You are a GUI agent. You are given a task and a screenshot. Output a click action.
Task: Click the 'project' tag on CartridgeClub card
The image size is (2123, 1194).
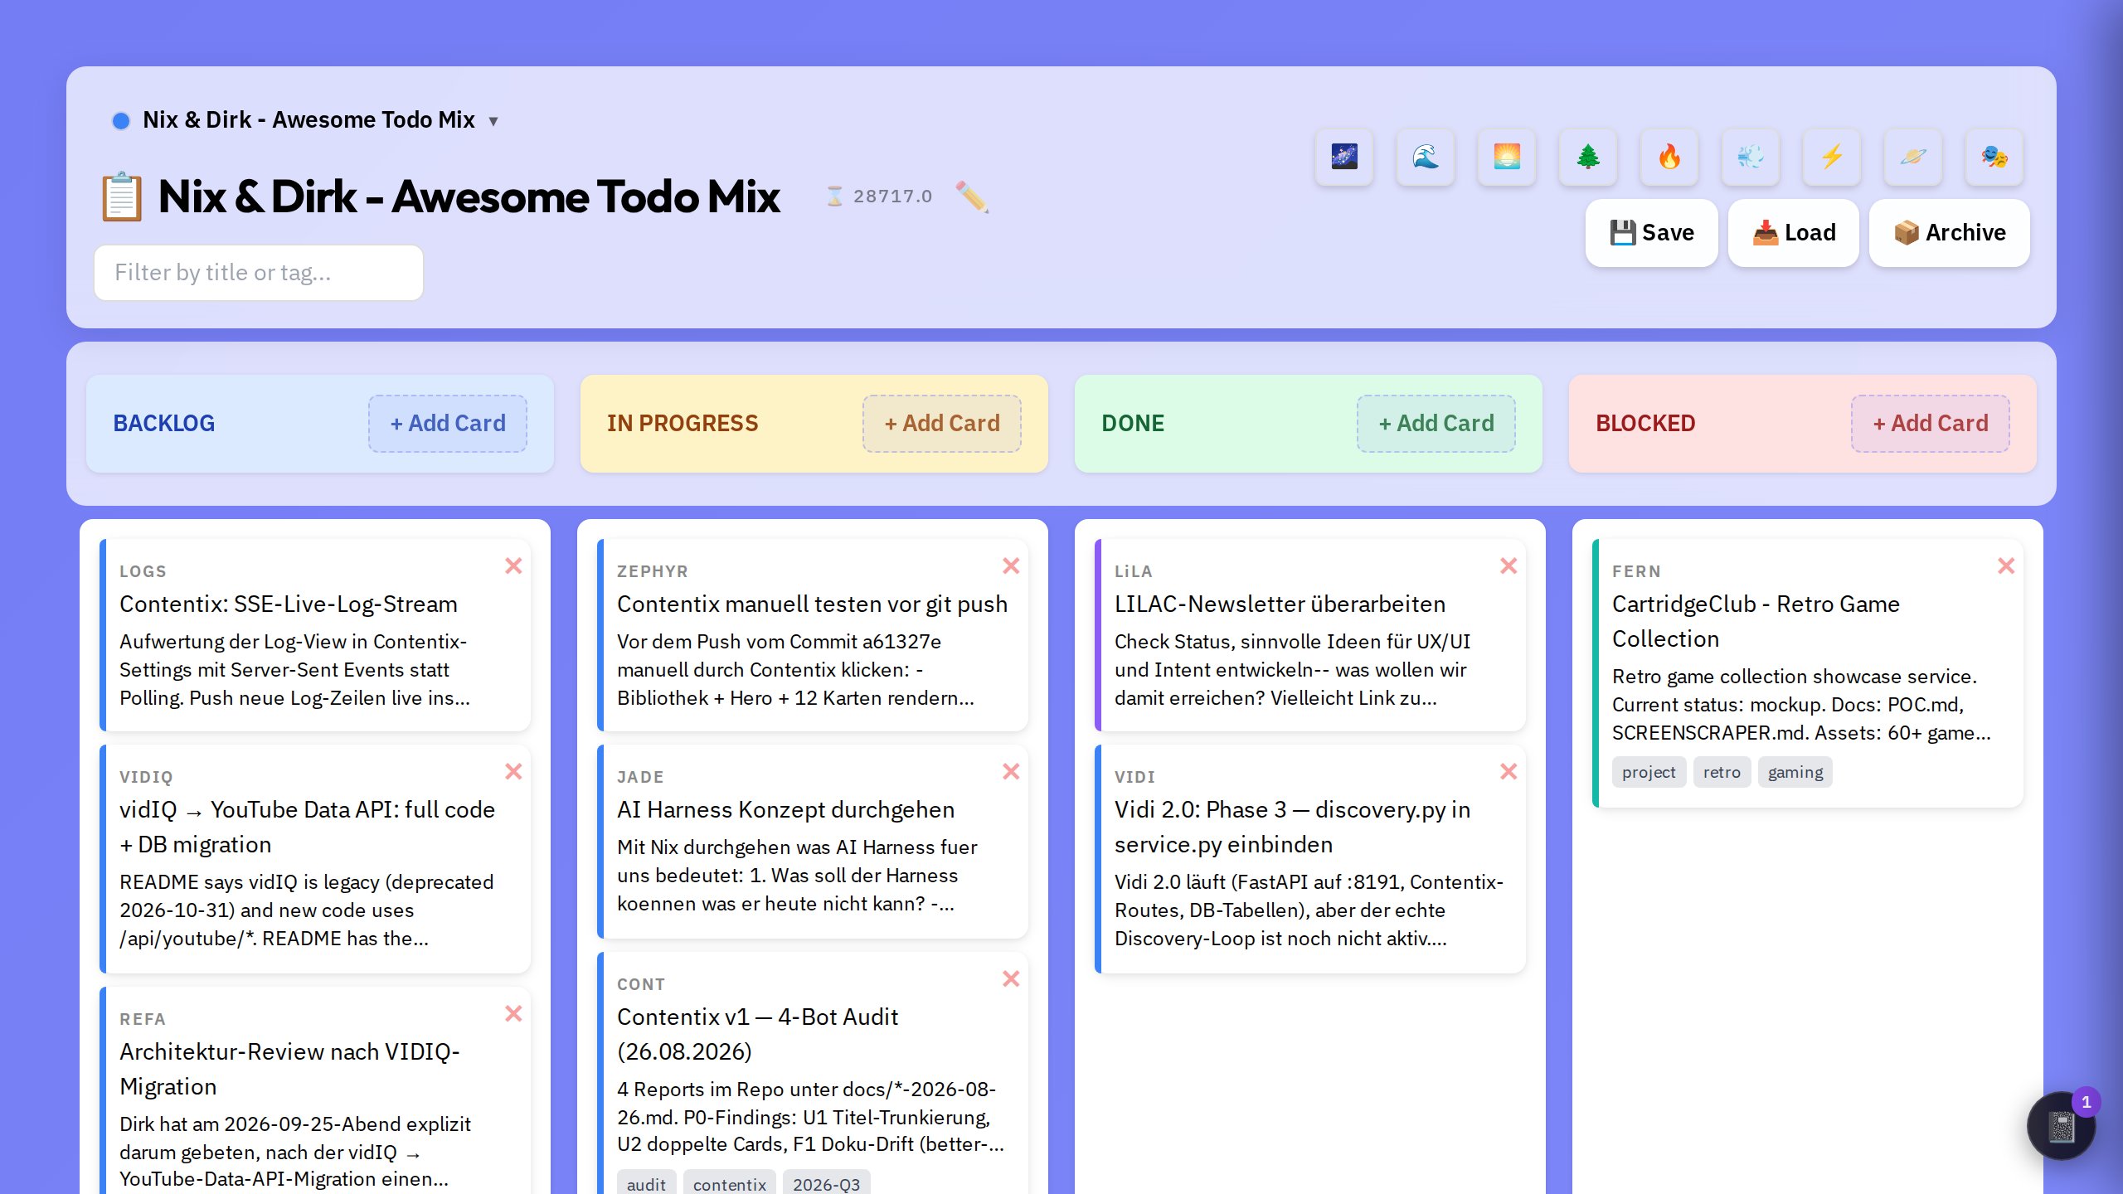(x=1649, y=772)
